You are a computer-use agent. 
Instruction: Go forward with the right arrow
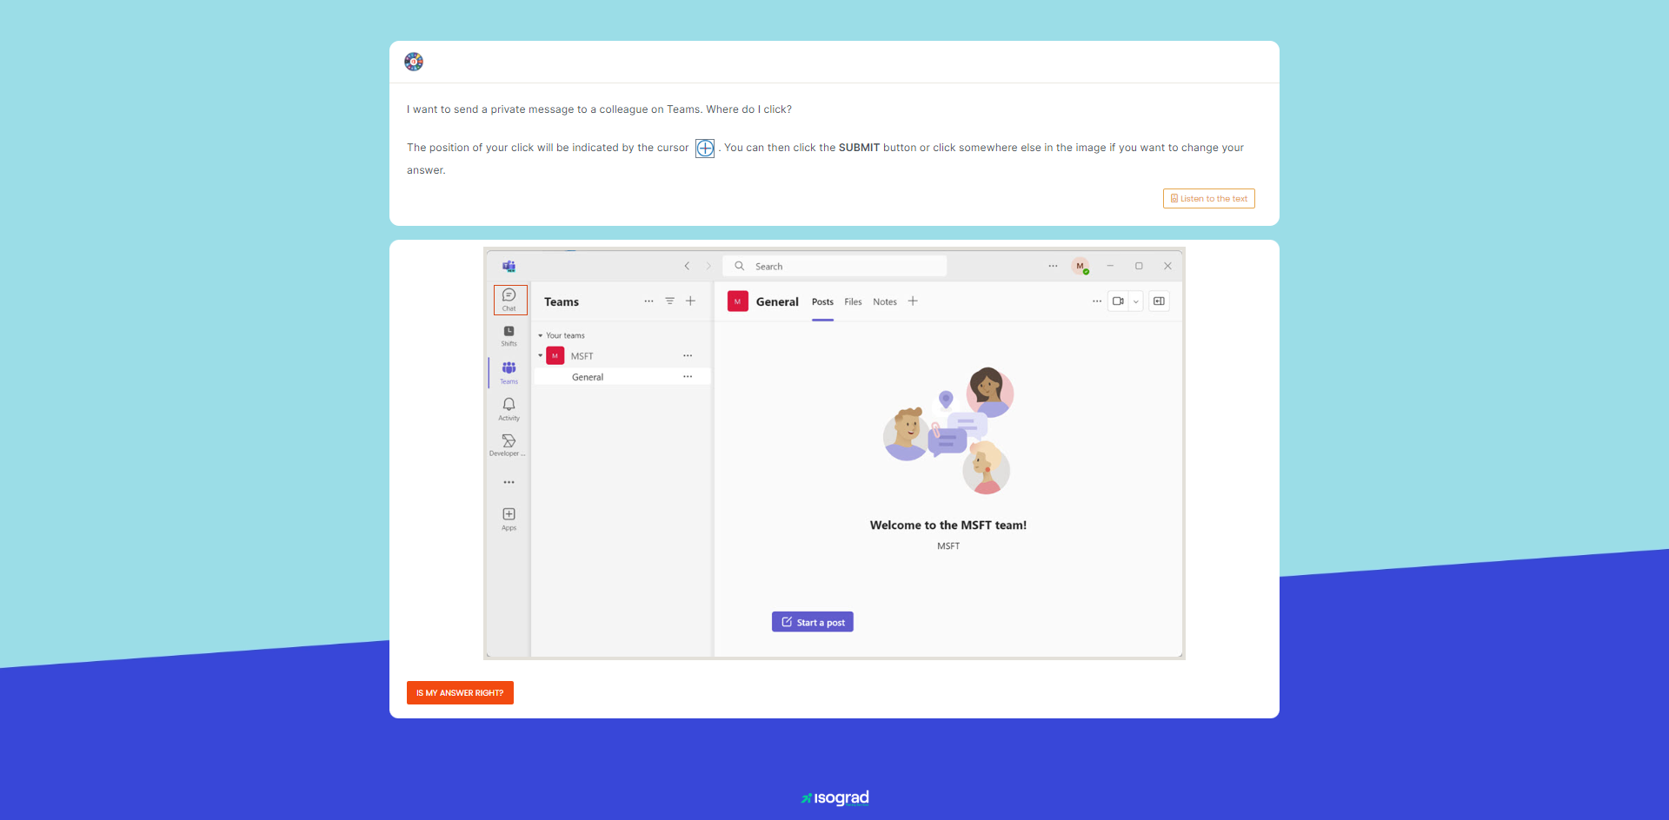click(708, 266)
